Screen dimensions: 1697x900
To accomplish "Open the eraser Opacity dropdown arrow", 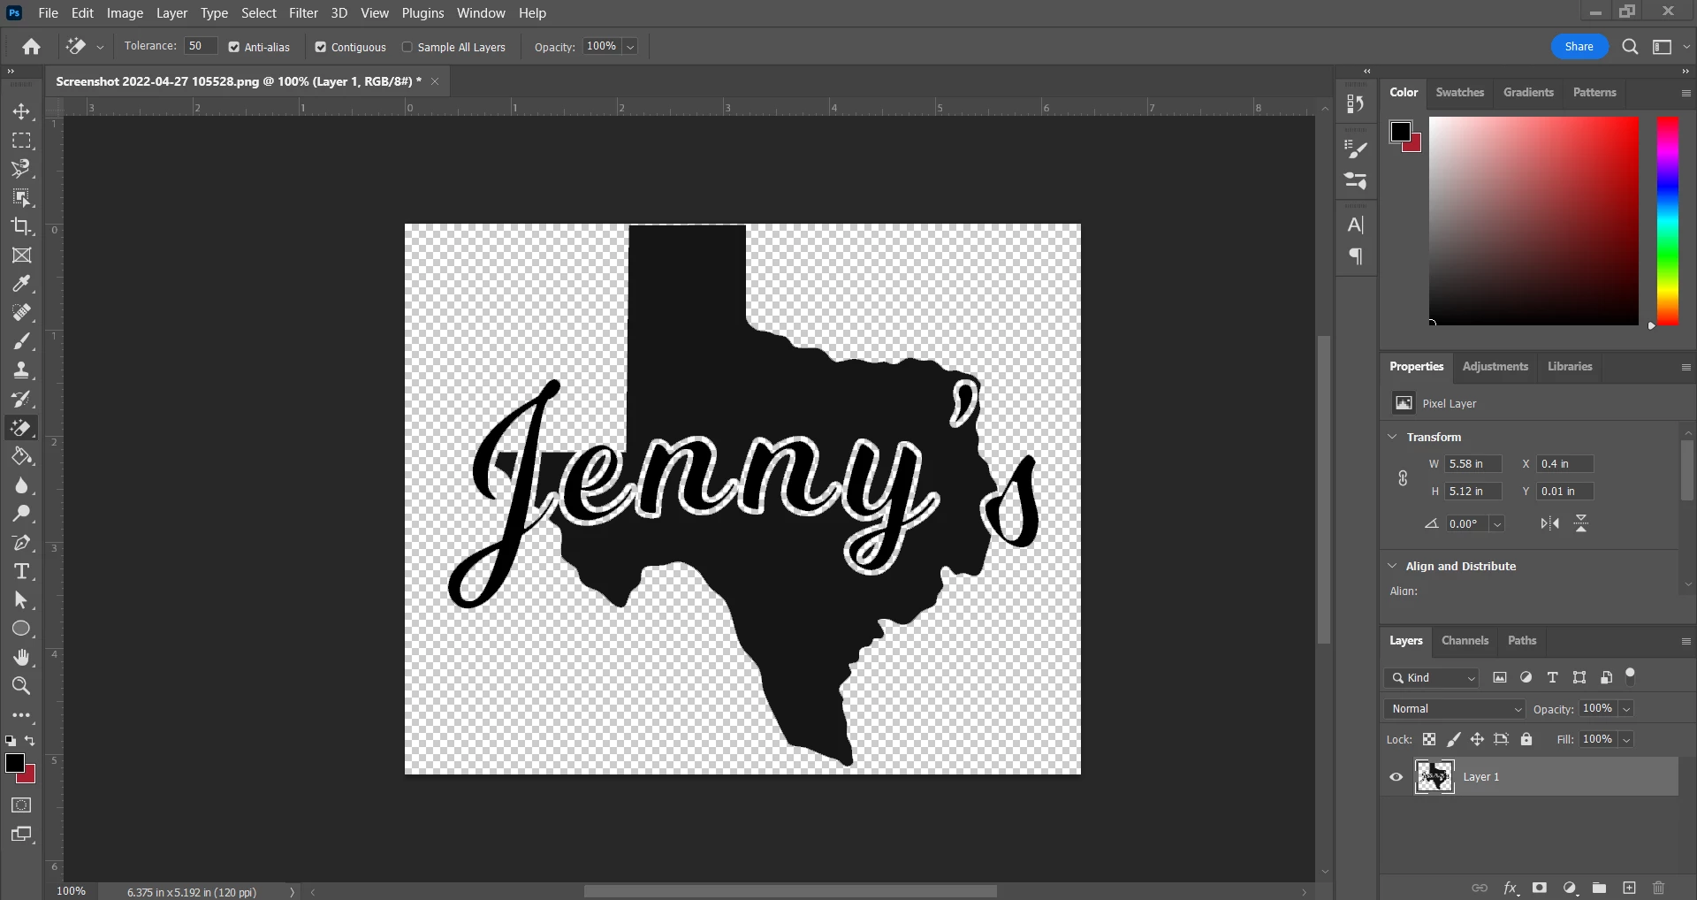I will [x=630, y=47].
